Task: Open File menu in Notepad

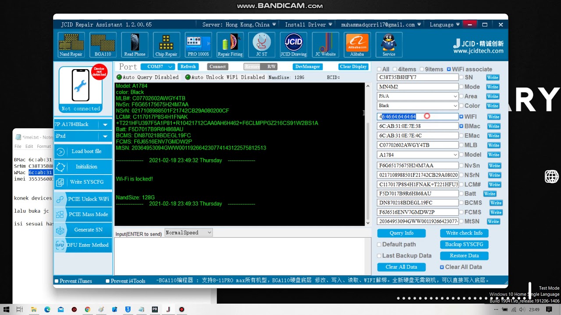Action: pyautogui.click(x=18, y=147)
